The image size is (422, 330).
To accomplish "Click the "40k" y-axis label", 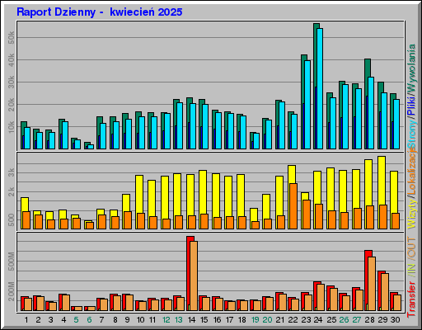I will 12,59.
